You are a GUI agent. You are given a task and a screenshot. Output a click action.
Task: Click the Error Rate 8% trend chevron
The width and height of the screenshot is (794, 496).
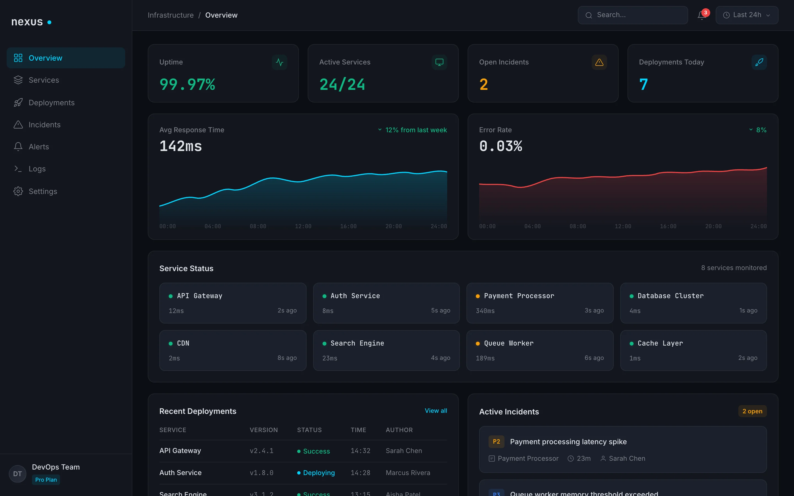(x=751, y=130)
